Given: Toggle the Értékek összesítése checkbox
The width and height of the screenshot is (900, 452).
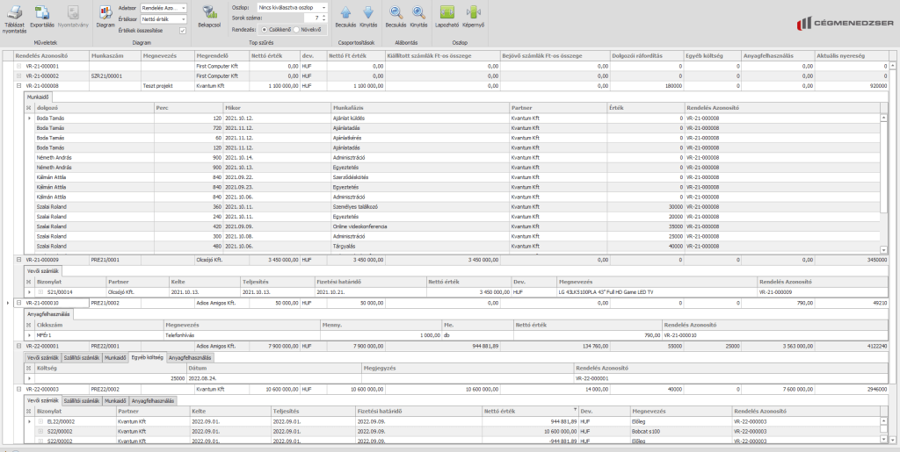Looking at the screenshot, I should (x=182, y=30).
